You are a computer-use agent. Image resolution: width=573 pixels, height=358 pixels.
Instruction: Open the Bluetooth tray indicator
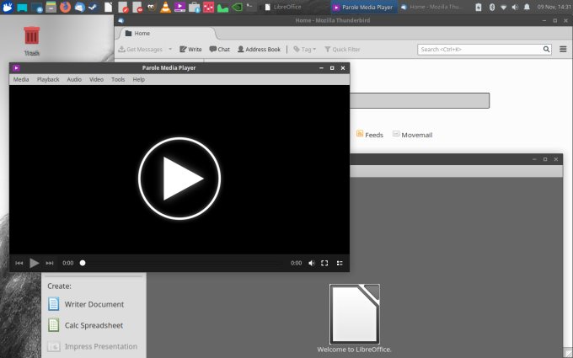coord(492,7)
